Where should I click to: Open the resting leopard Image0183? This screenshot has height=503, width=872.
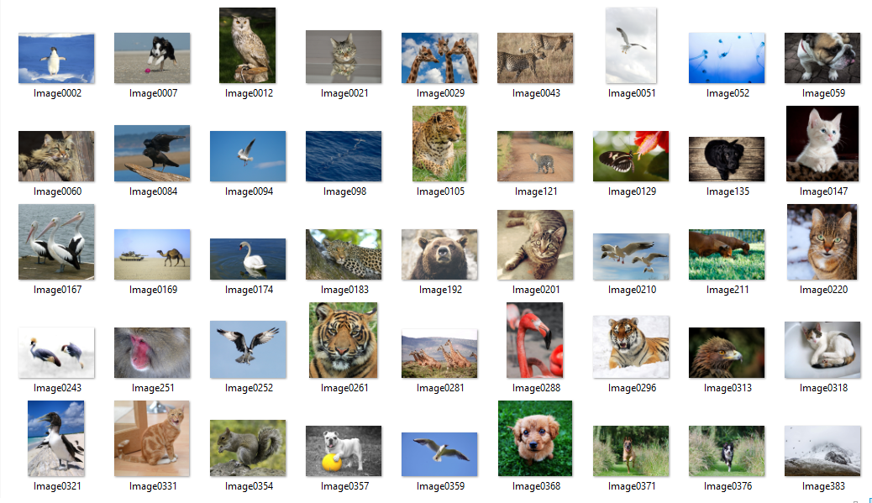pyautogui.click(x=344, y=254)
